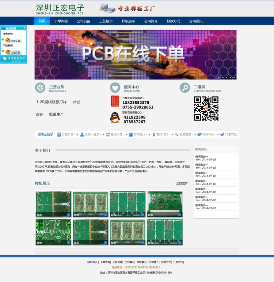Viewport: 274px width, 282px height.
Task: Click the footer 公司资讯 link
Action: pos(178,262)
